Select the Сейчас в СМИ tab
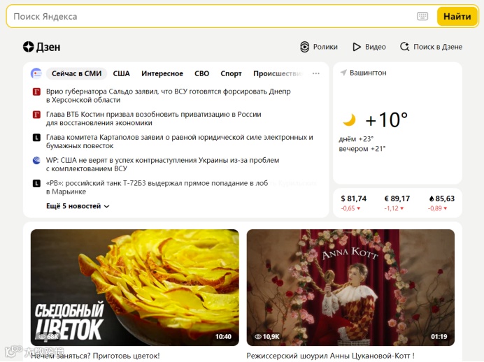484x362 pixels. (x=76, y=73)
